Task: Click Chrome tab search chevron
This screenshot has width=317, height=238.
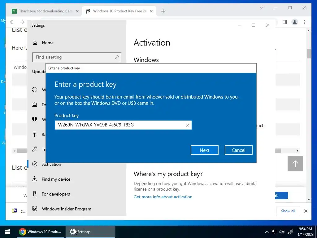Action: pos(261,8)
